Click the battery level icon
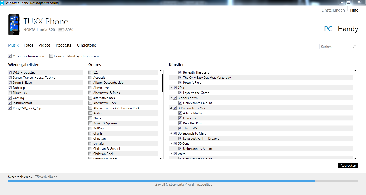 click(x=61, y=30)
